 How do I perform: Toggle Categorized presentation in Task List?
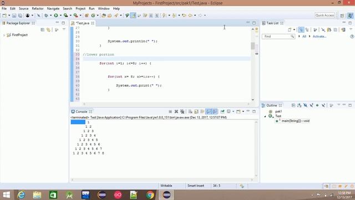click(301, 29)
